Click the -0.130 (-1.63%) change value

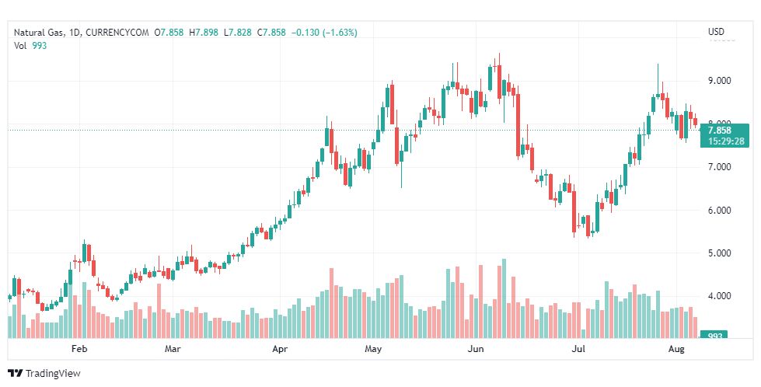pos(324,33)
